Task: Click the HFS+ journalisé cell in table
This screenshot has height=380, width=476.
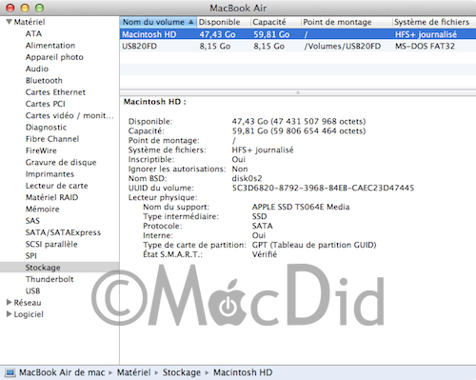Action: click(426, 34)
